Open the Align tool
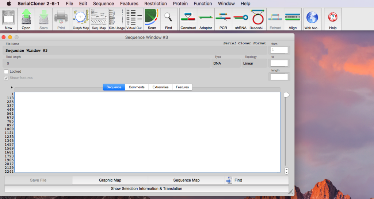The image size is (374, 199). click(x=293, y=19)
